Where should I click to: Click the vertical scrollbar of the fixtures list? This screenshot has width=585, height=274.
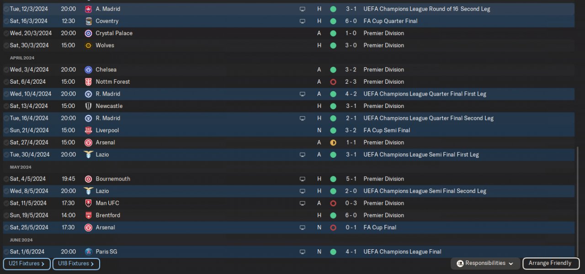(x=578, y=201)
